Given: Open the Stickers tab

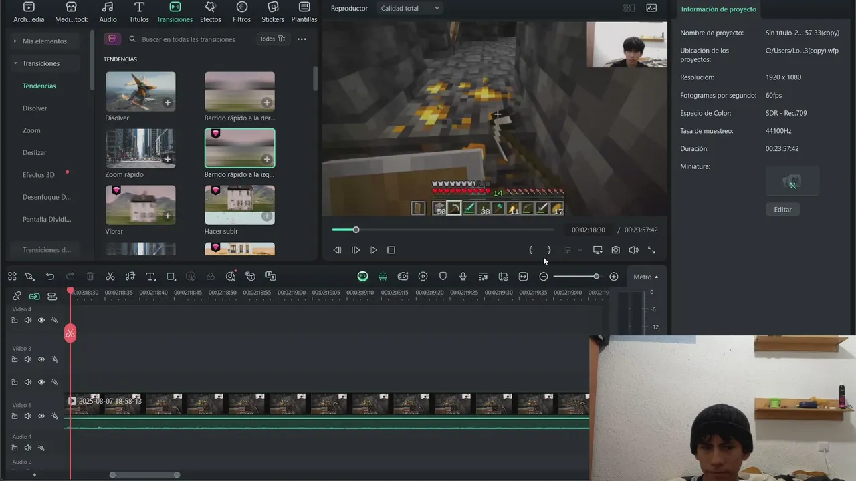Looking at the screenshot, I should [273, 12].
